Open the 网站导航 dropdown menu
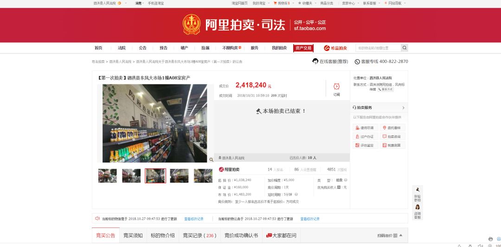 (x=393, y=3)
